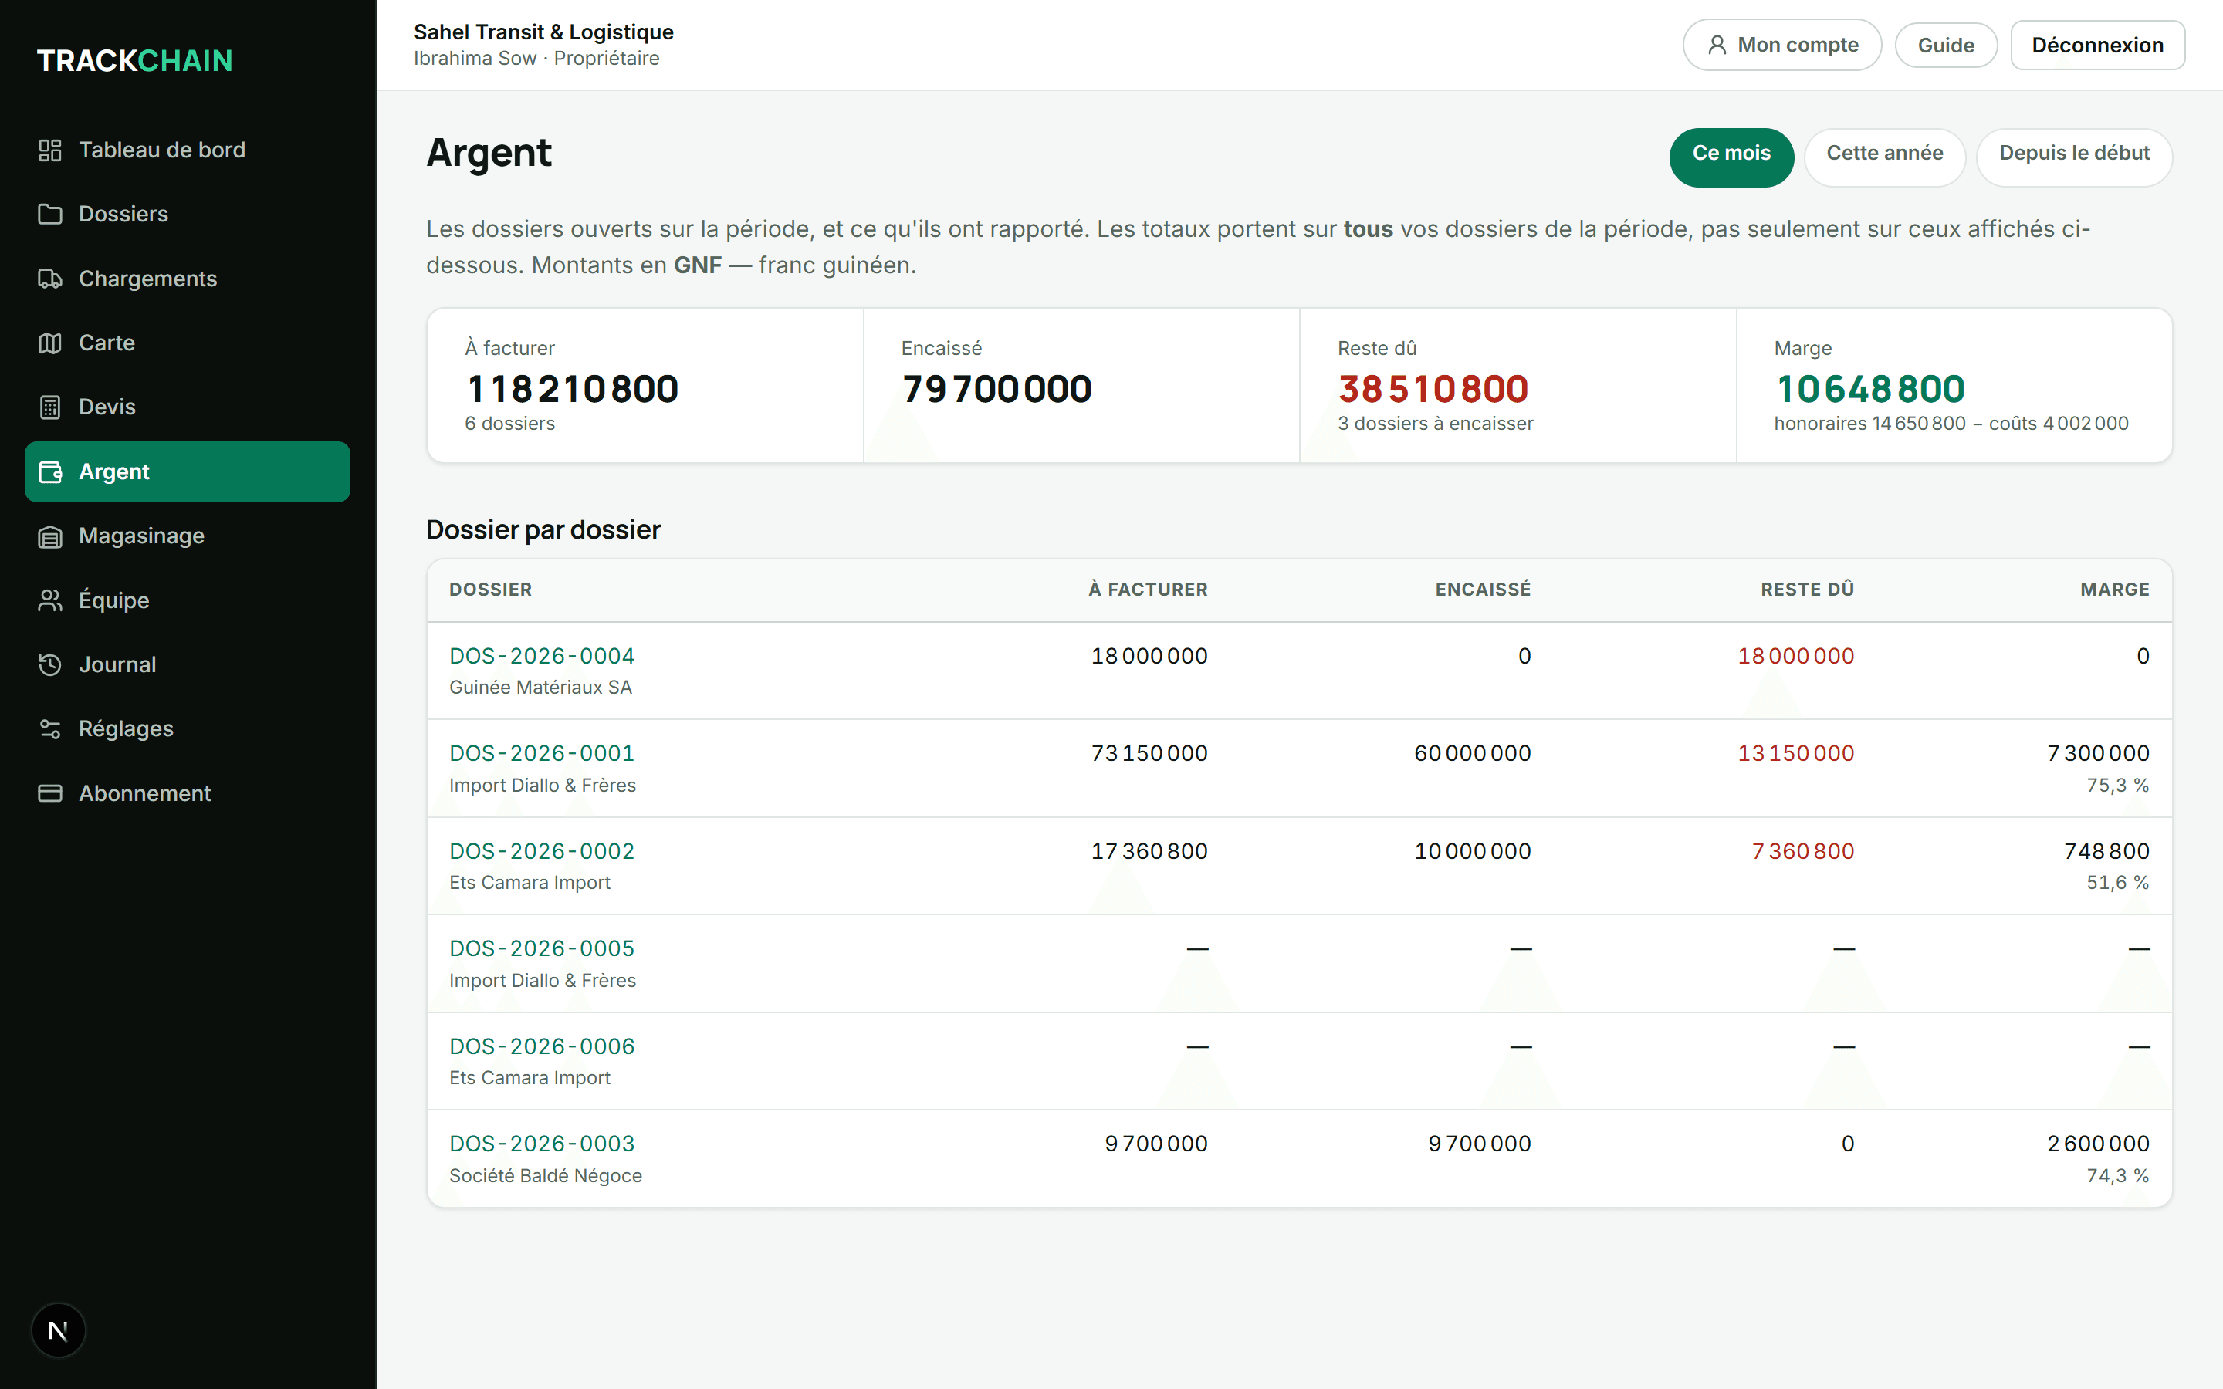Click the TRACKCHAIN logo
Image resolution: width=2223 pixels, height=1389 pixels.
[135, 61]
